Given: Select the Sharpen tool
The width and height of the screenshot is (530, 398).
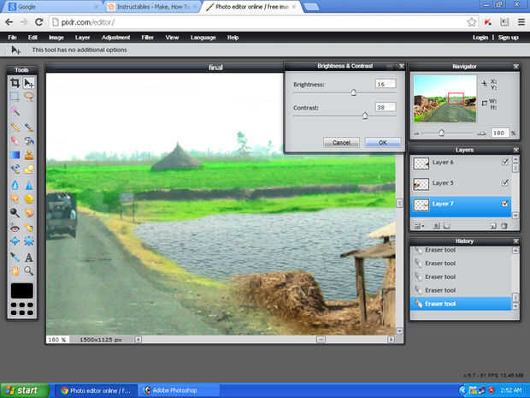Looking at the screenshot, I should (29, 185).
